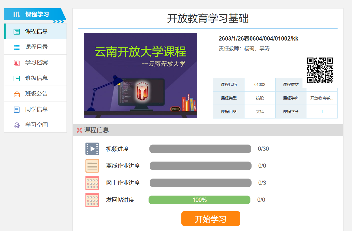Click the 课程学科 table label
The image size is (352, 231).
coord(291,98)
